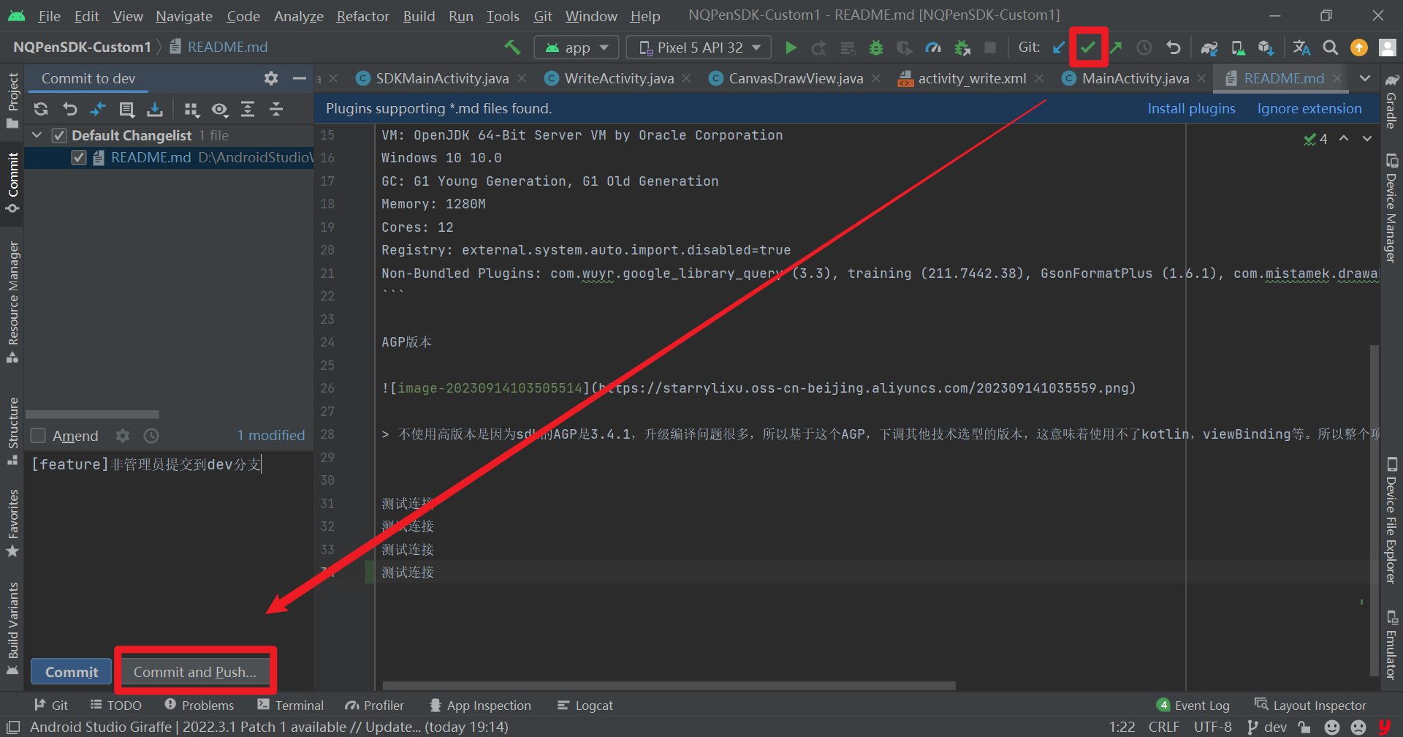This screenshot has height=737, width=1403.
Task: Click the orange update notification icon
Action: 1359,48
